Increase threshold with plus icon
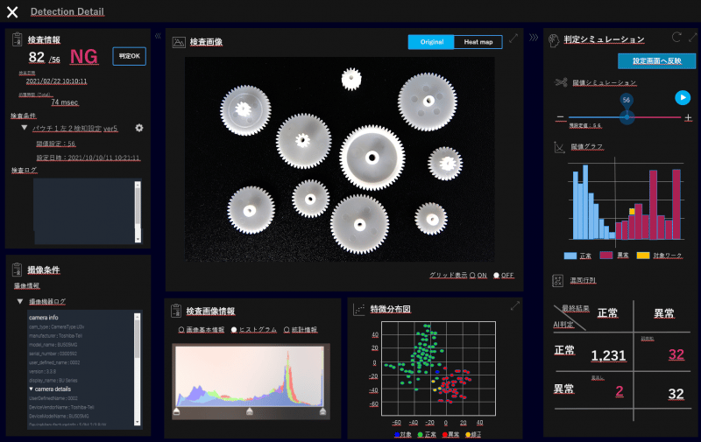The image size is (701, 442). tap(688, 118)
